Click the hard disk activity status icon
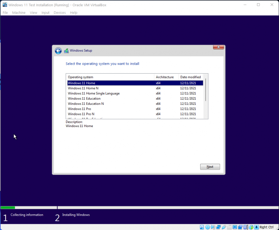The width and height of the screenshot is (279, 230). [202, 227]
